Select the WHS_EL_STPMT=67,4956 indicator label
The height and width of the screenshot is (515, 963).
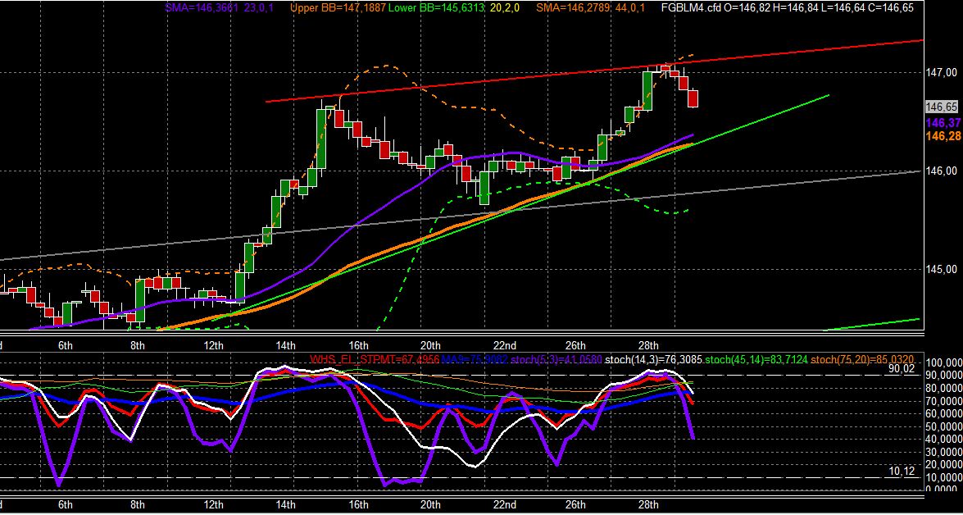click(375, 359)
